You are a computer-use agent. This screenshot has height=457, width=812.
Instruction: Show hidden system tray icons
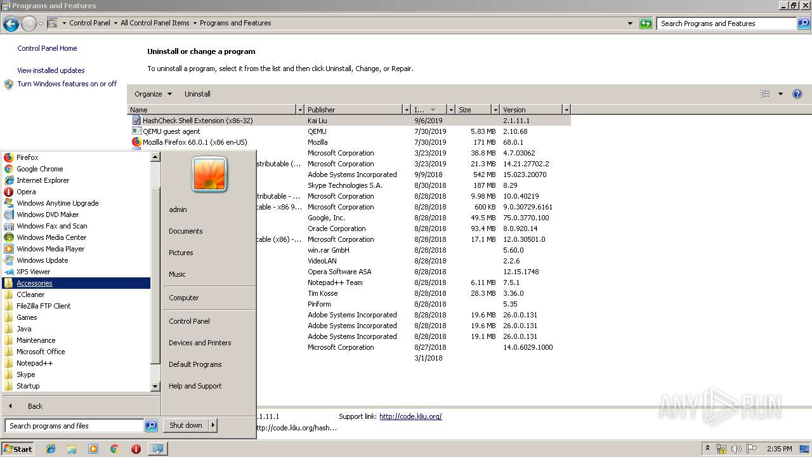pyautogui.click(x=707, y=449)
